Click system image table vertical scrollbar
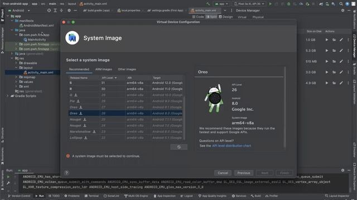This screenshot has width=357, height=200. tap(184, 118)
